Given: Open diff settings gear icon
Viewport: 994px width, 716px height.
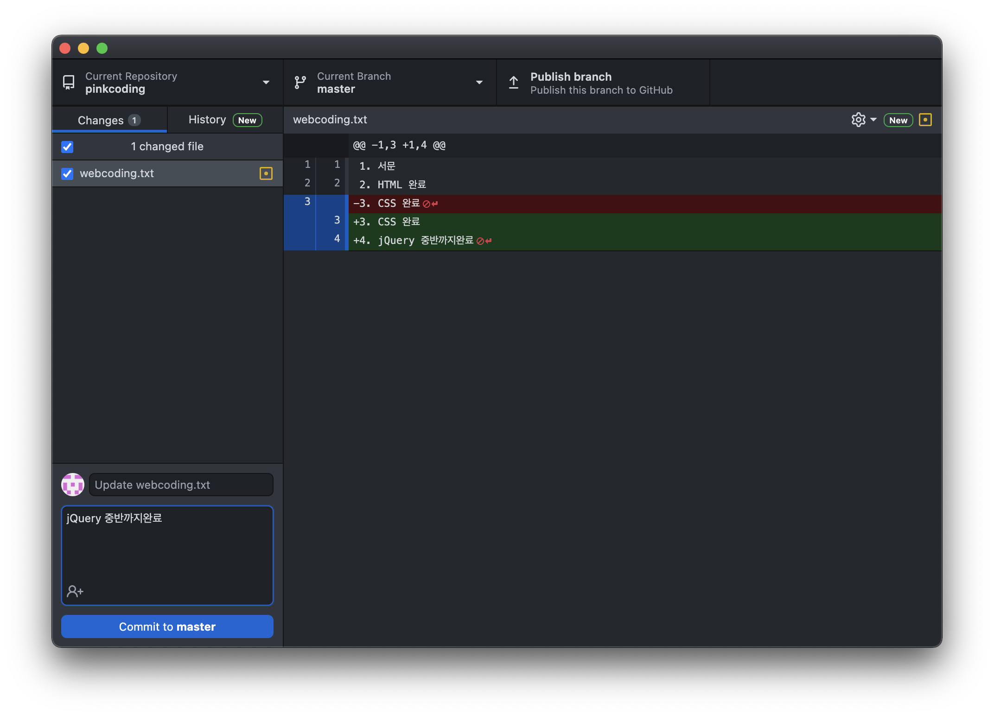Looking at the screenshot, I should tap(859, 120).
